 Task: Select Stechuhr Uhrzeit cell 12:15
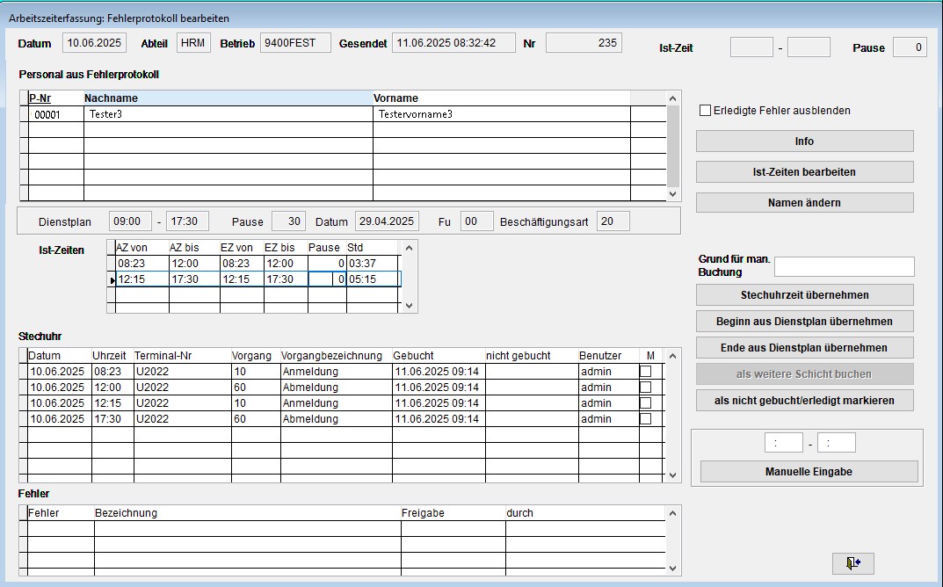tap(112, 403)
